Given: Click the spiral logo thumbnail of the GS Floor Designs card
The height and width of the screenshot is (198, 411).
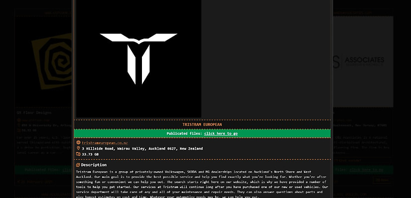Looking at the screenshot, I should [x=43, y=62].
